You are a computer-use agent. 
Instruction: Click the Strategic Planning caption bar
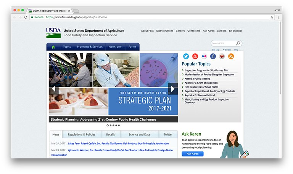(113, 119)
